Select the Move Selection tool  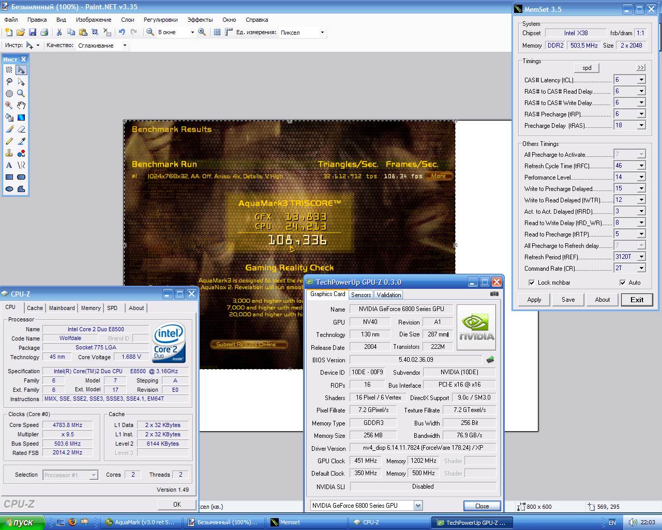21,82
